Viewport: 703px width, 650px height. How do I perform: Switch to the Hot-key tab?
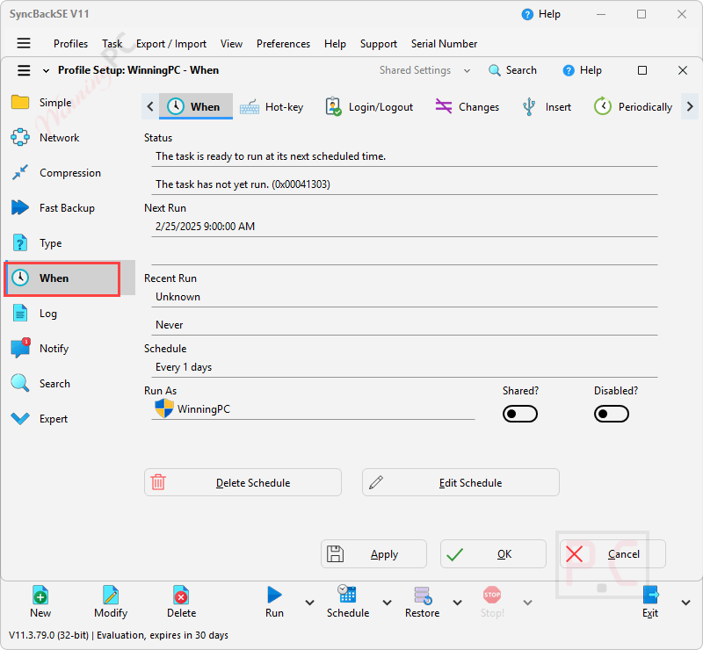(272, 107)
